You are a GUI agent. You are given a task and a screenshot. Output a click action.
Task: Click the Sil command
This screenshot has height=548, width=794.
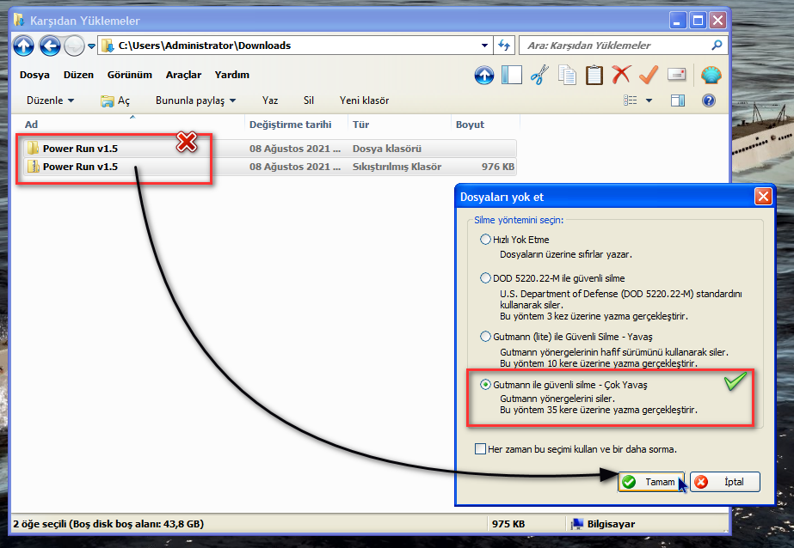(309, 100)
